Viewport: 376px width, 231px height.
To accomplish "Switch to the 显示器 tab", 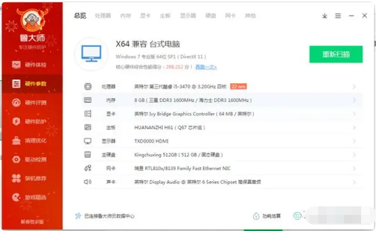I will [188, 16].
